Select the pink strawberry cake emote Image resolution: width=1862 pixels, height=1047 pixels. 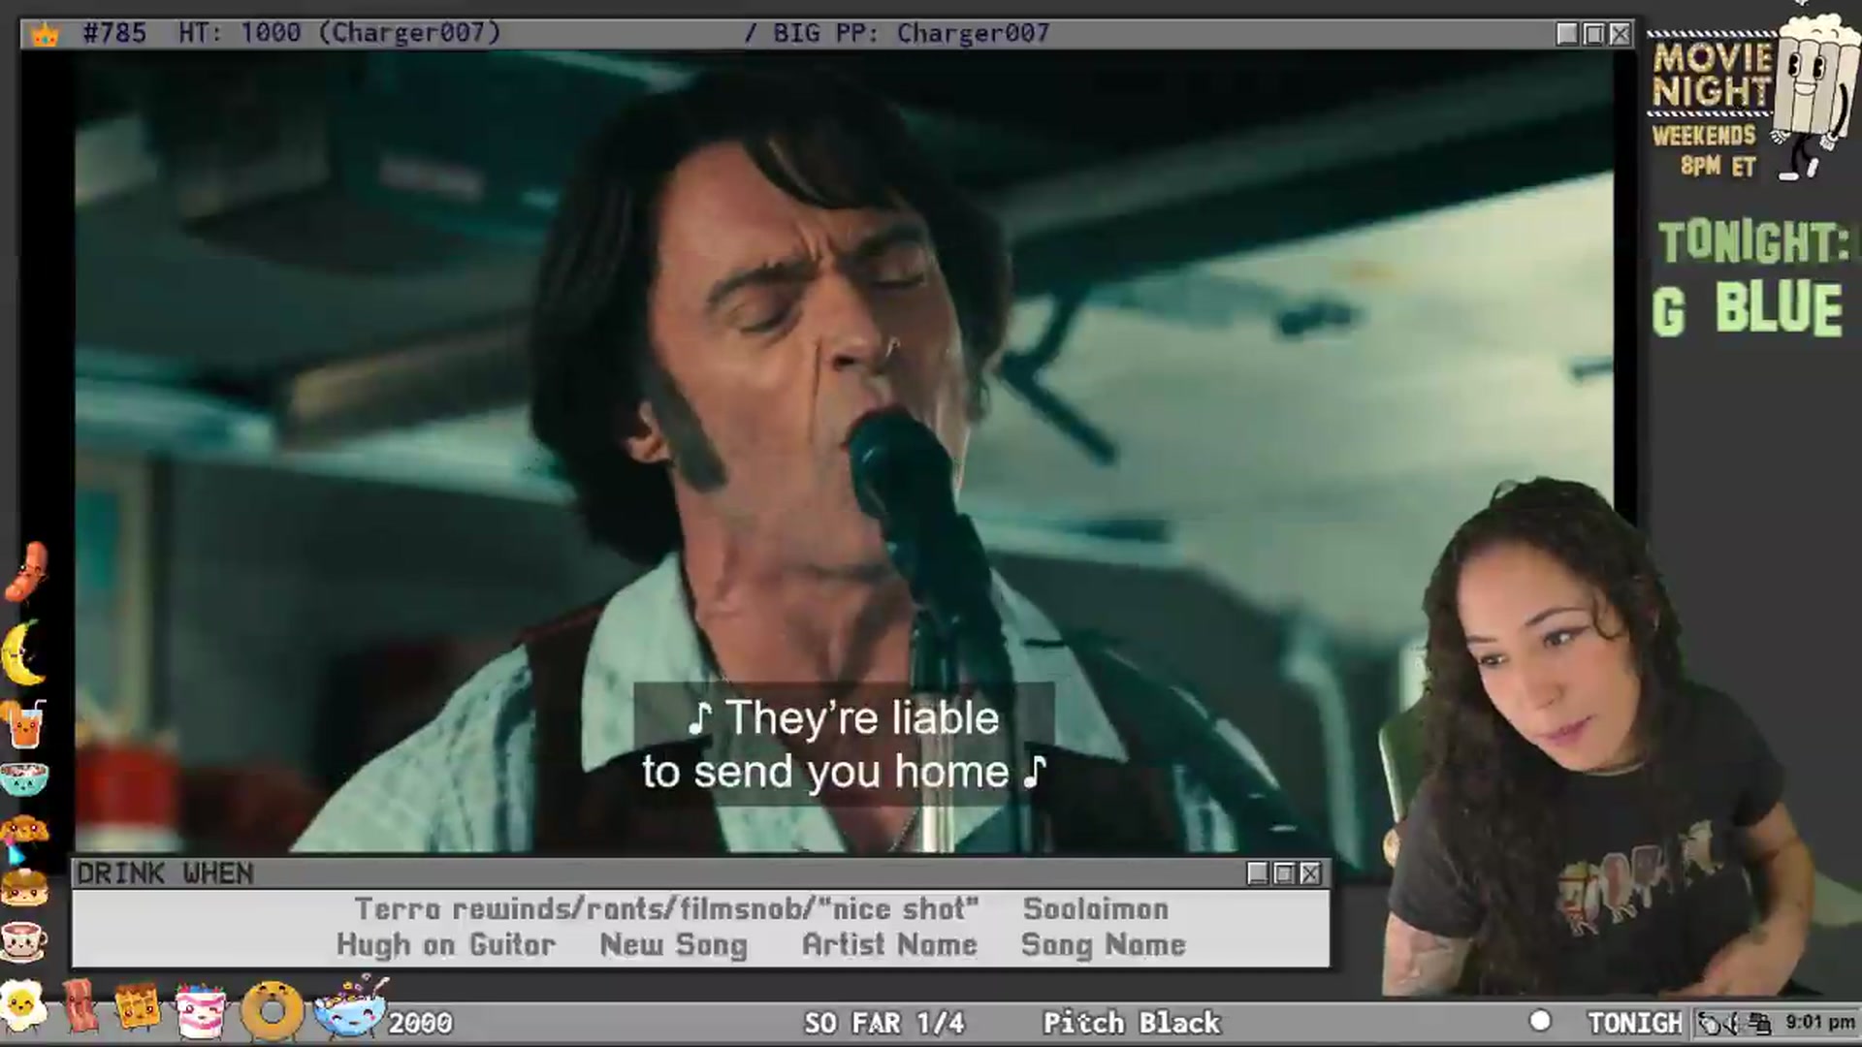click(x=201, y=1011)
